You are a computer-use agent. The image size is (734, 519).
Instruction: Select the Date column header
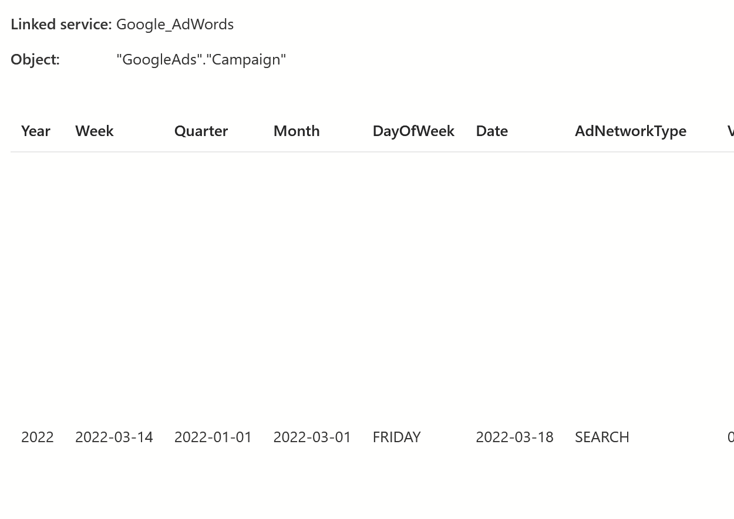click(x=491, y=131)
